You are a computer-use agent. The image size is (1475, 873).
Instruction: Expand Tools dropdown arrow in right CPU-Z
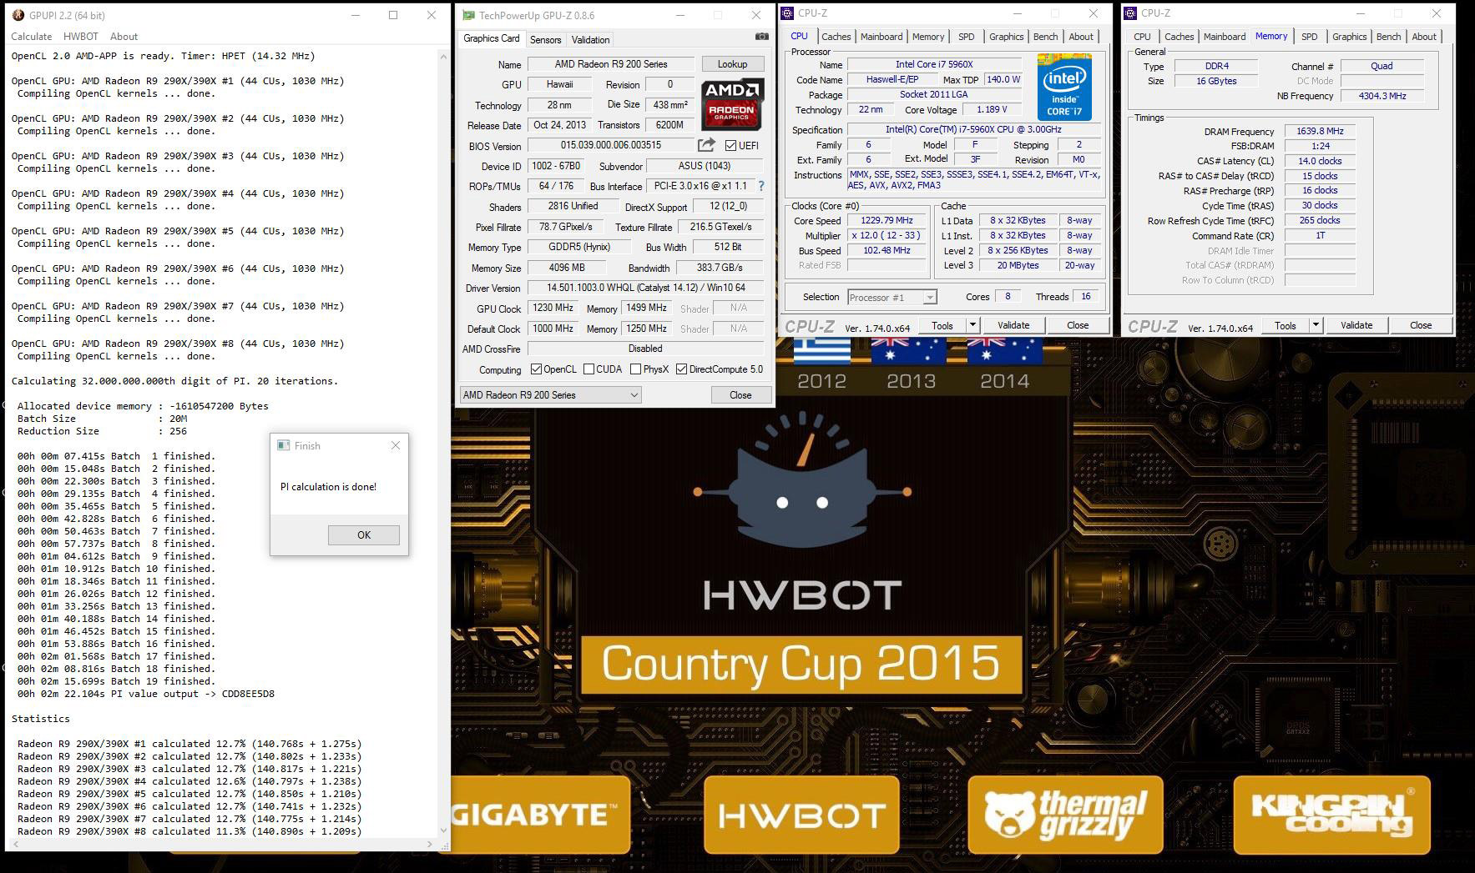coord(1316,325)
